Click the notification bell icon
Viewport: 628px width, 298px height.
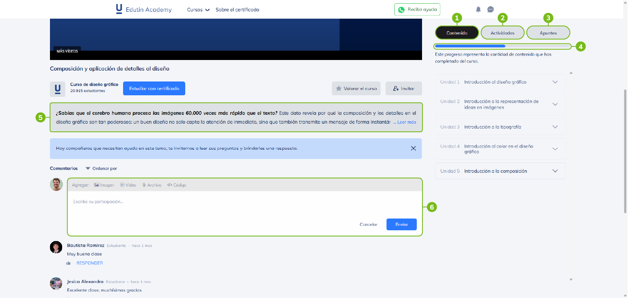click(x=478, y=9)
